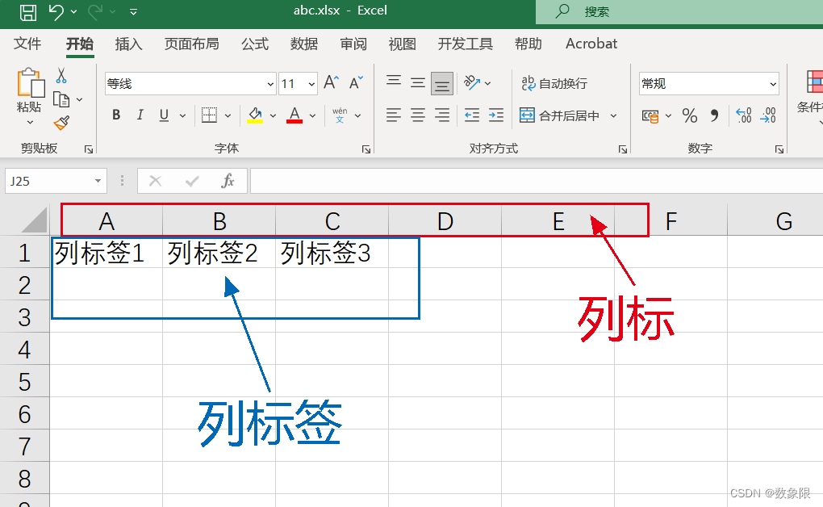Toggle bottom align button
823x507 pixels.
click(x=442, y=83)
